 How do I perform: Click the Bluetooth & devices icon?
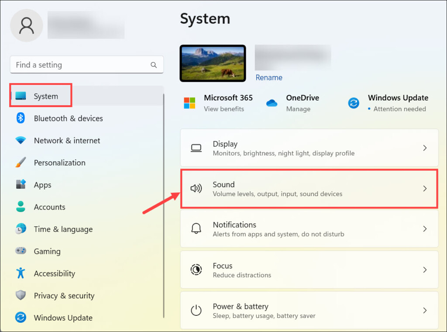pos(21,118)
